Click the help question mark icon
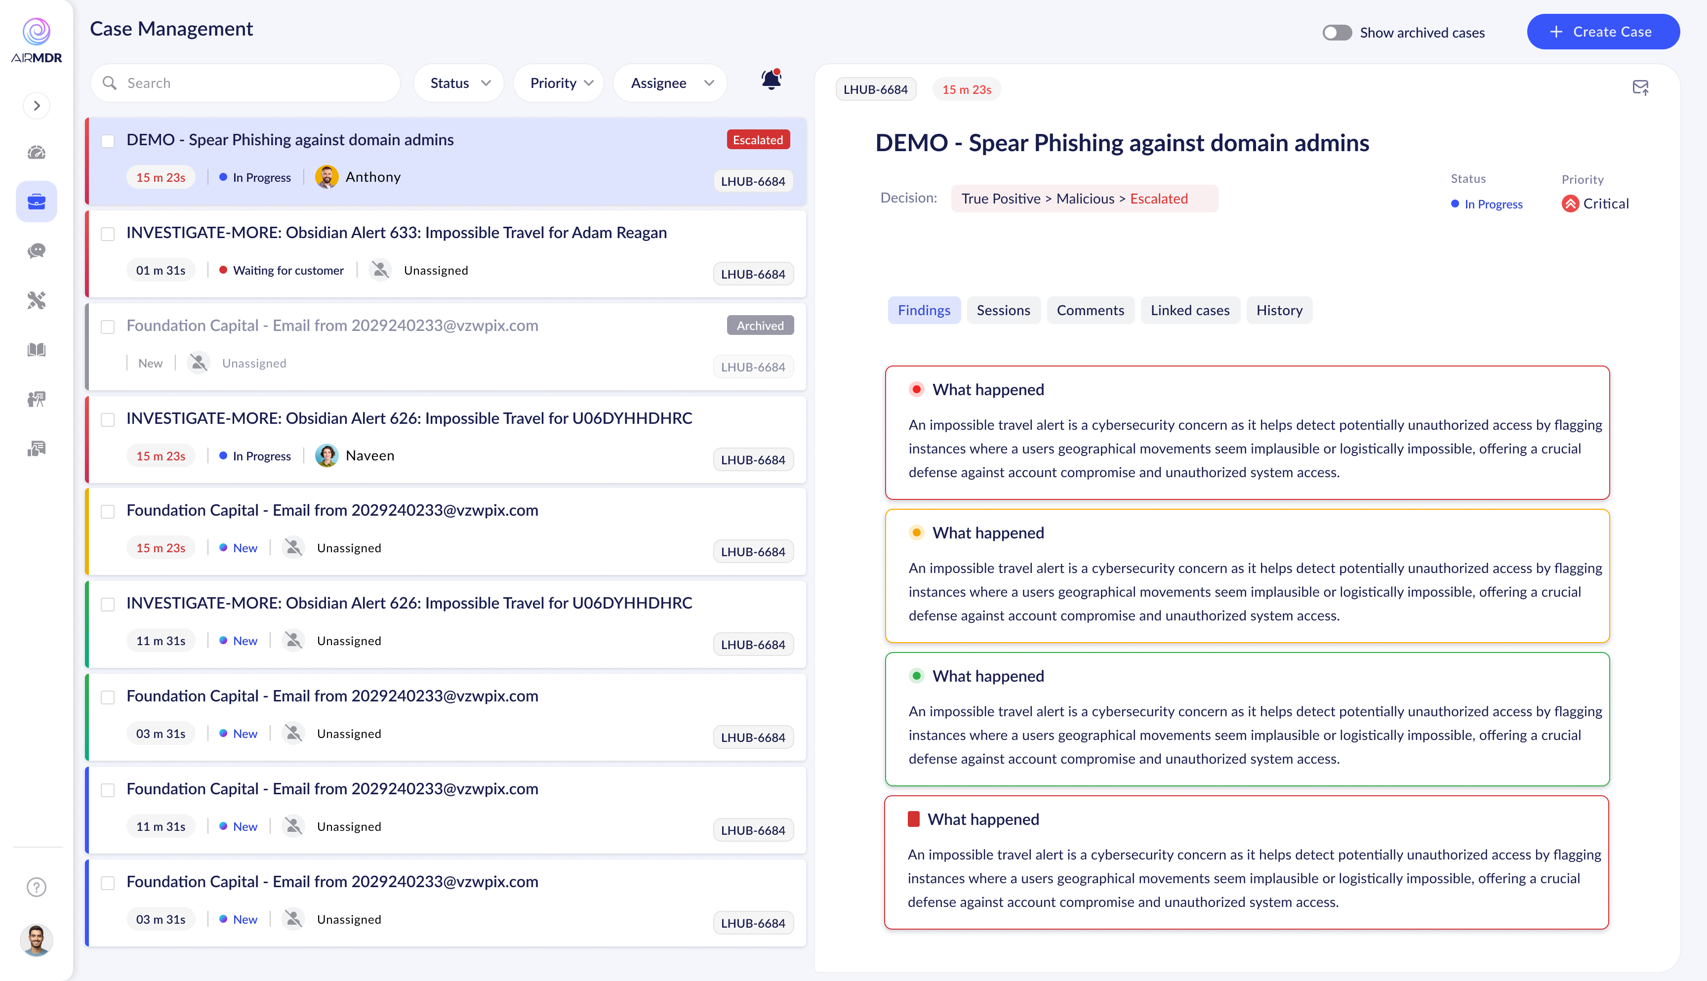This screenshot has height=981, width=1707. click(x=37, y=887)
